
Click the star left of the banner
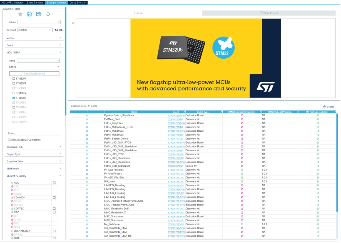(x=73, y=23)
